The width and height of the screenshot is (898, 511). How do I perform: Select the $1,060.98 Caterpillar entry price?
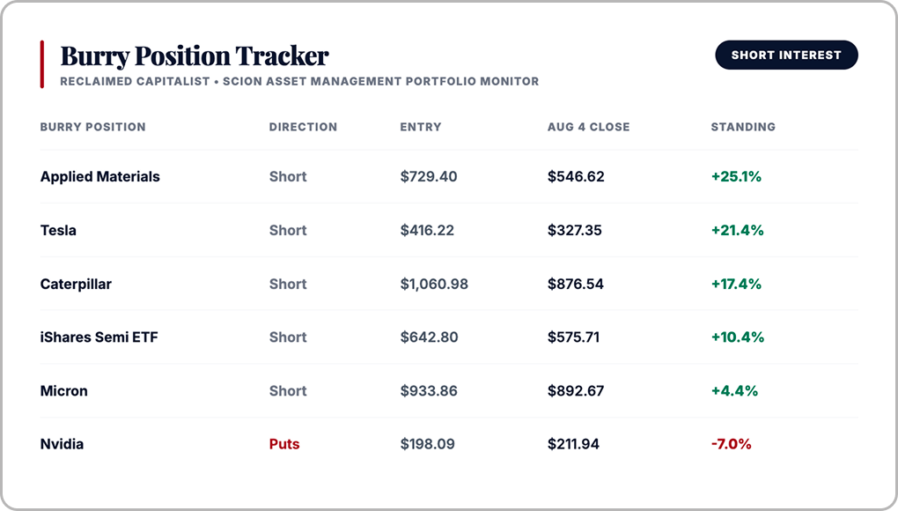click(434, 285)
